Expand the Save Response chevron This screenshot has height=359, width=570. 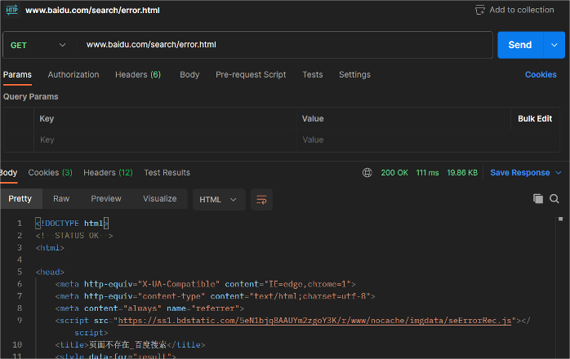559,173
